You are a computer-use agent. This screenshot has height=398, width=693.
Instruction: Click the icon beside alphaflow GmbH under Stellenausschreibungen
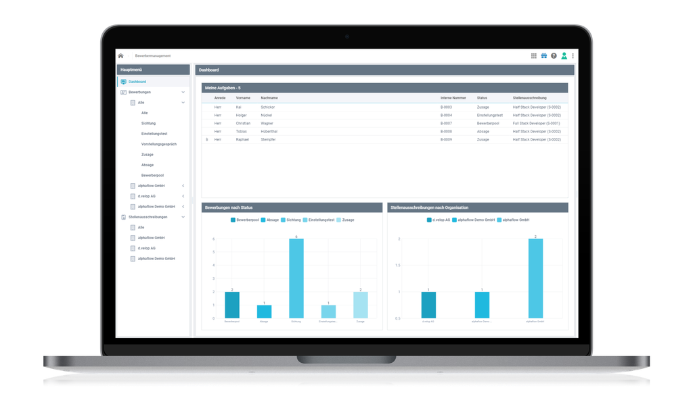(133, 238)
